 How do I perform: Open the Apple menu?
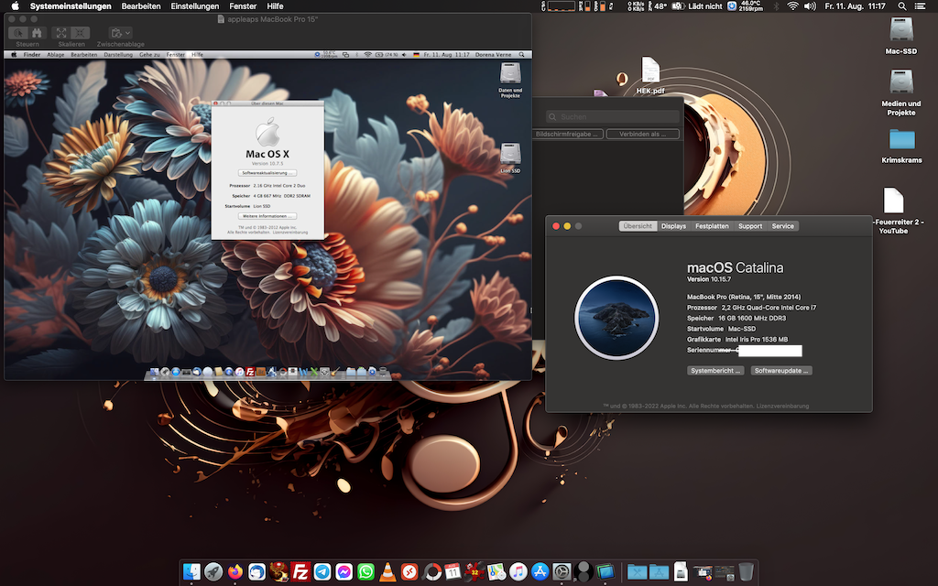coord(15,6)
